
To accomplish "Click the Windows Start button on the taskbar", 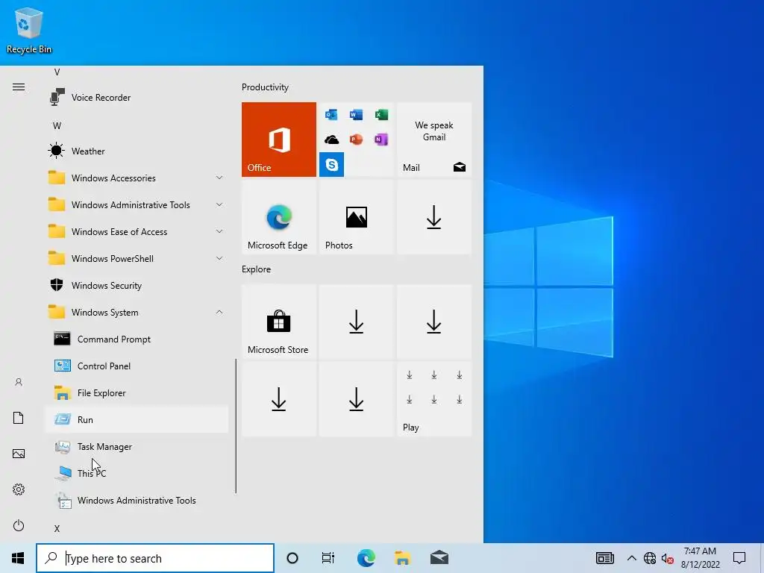I will pos(18,558).
